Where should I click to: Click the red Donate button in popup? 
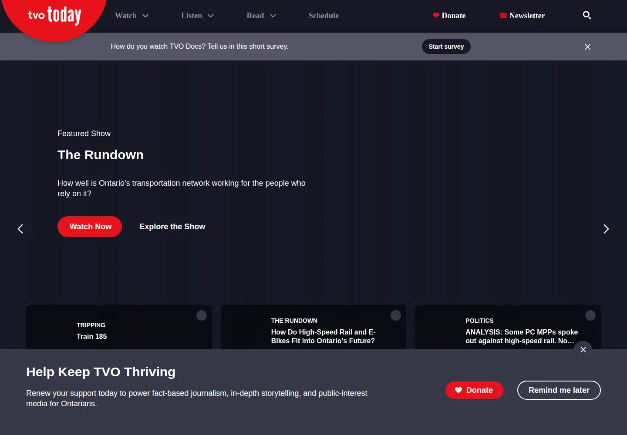[x=474, y=390]
